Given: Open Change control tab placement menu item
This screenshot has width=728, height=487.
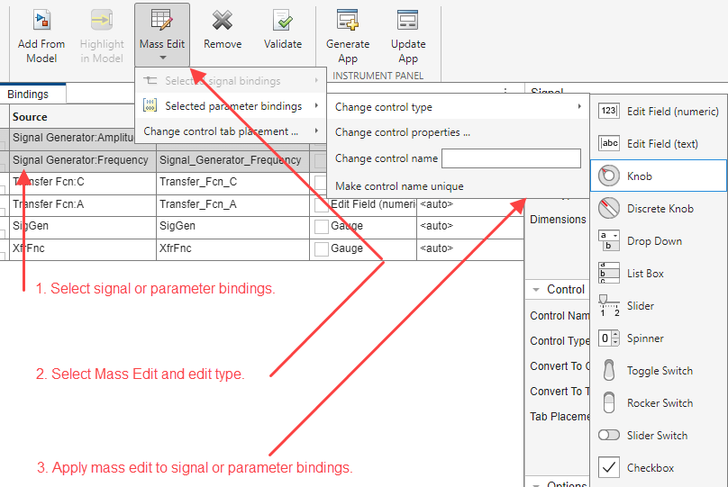Looking at the screenshot, I should click(x=231, y=131).
